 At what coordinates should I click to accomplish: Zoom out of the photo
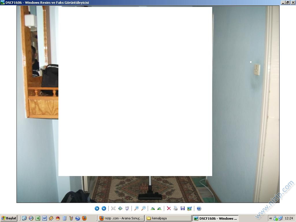pos(143,208)
